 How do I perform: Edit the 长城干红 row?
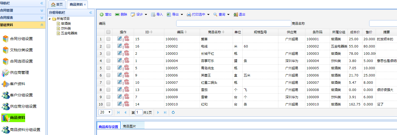tap(120, 53)
